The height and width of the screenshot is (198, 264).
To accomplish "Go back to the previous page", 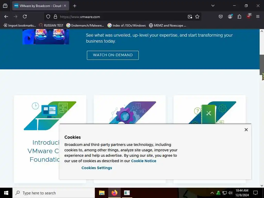I will click(x=6, y=16).
